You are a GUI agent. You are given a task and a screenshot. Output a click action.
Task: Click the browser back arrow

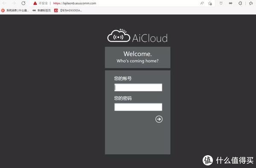[4, 3]
